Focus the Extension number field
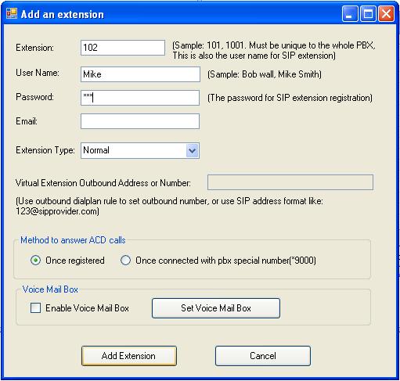 coord(123,48)
